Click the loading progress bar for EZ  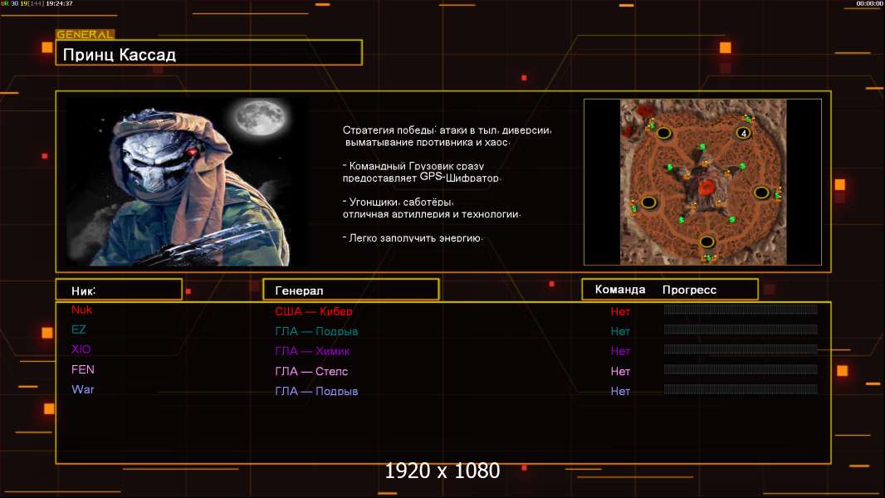[741, 330]
